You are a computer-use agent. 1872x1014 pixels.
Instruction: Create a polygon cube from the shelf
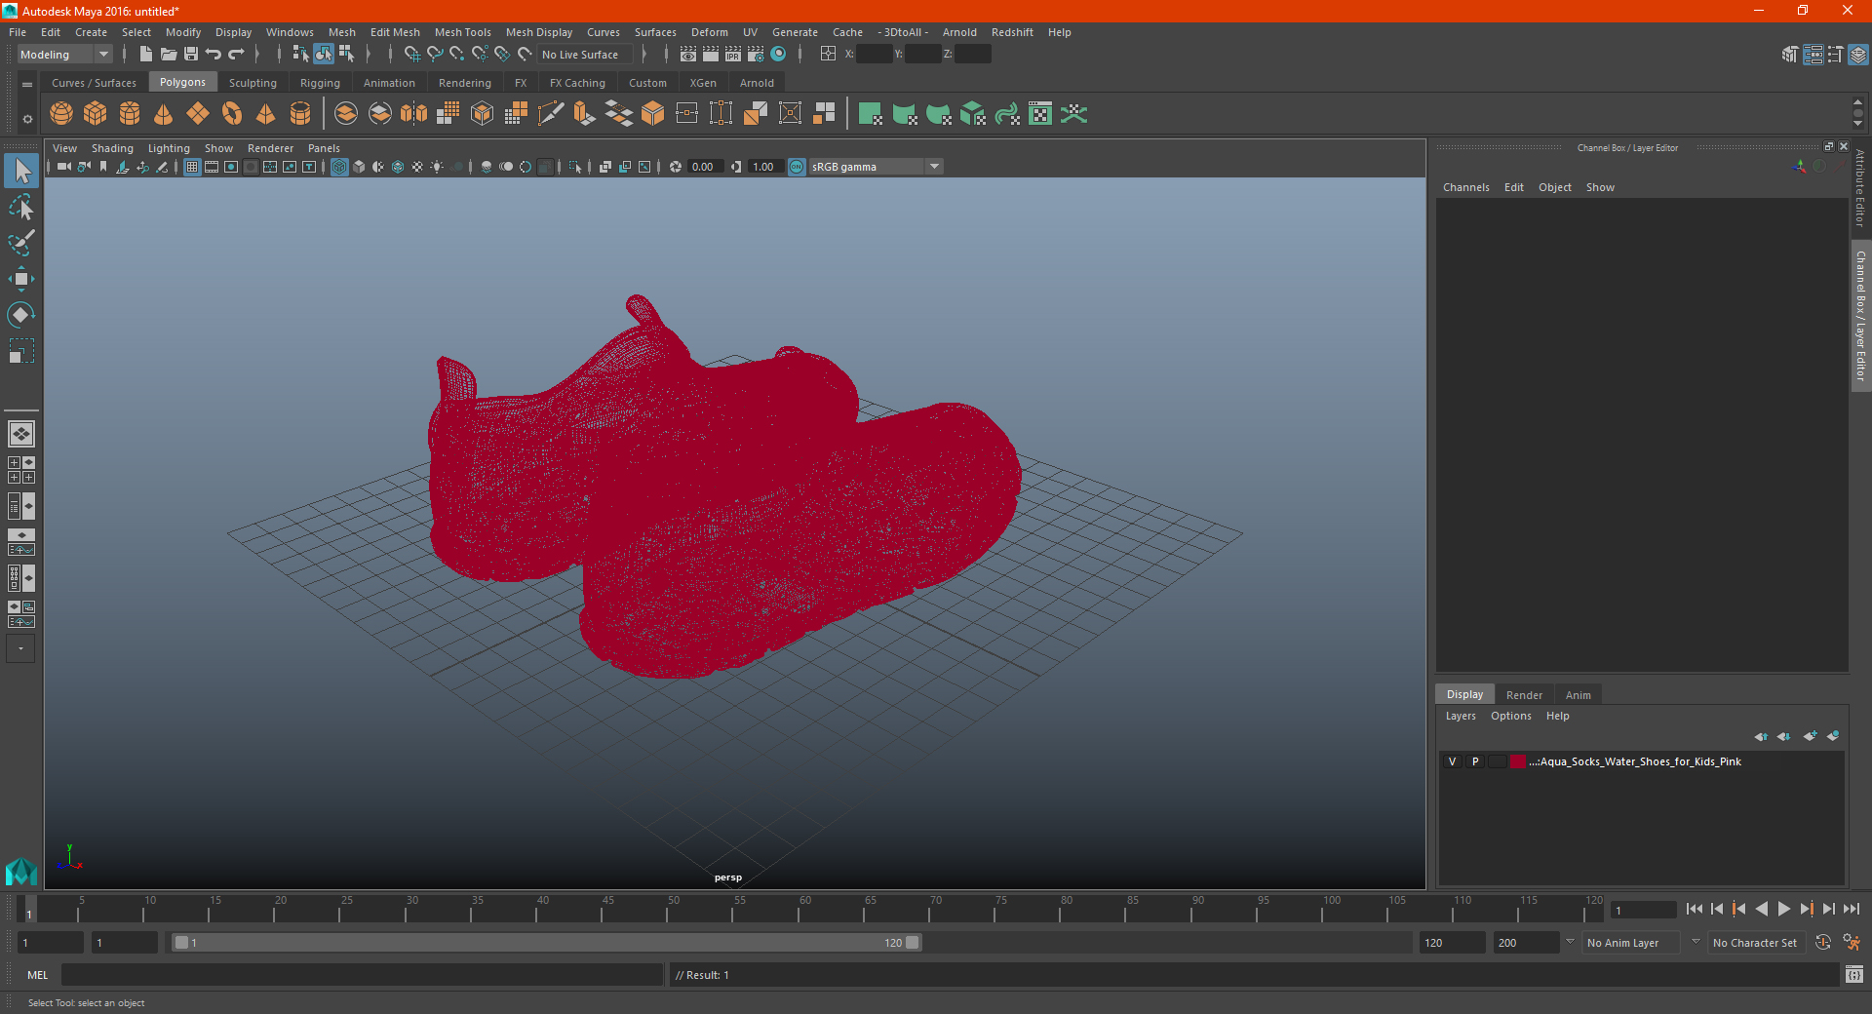96,114
